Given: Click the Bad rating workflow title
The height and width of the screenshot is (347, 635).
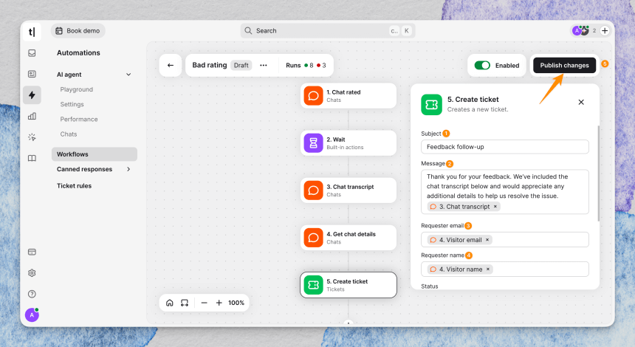Looking at the screenshot, I should (210, 65).
